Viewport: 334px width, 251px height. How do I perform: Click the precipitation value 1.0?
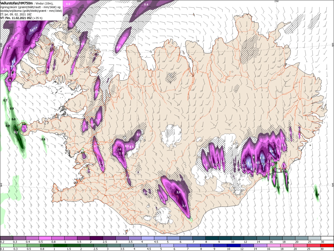[206, 165]
